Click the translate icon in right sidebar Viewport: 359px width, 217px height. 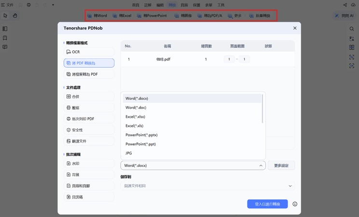click(x=352, y=39)
